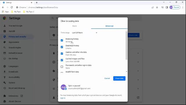The width and height of the screenshot is (186, 105).
Task: Open Extensions in the sidebar
Action: coord(13,96)
